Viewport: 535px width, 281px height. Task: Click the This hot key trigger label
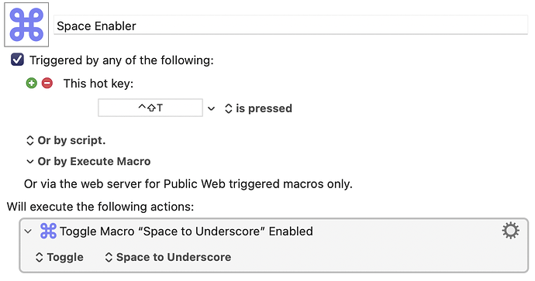click(98, 84)
